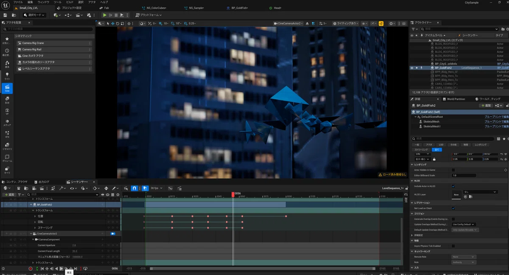The width and height of the screenshot is (509, 275).
Task: Open the Sequencer curve editor icon
Action: click(x=171, y=188)
